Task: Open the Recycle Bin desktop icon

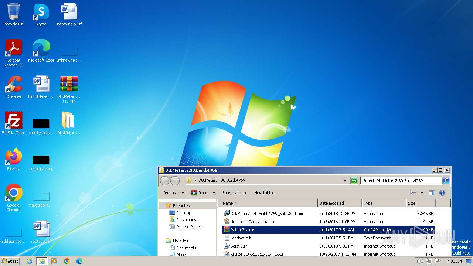Action: [x=13, y=15]
